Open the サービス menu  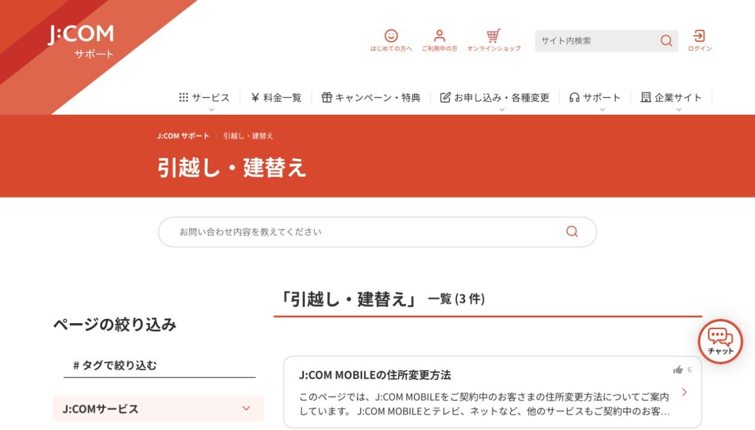[205, 97]
